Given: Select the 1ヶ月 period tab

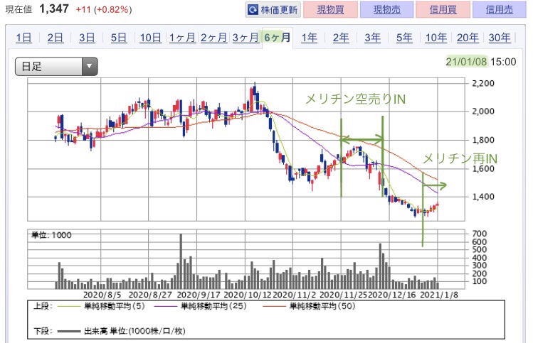Looking at the screenshot, I should [x=182, y=38].
